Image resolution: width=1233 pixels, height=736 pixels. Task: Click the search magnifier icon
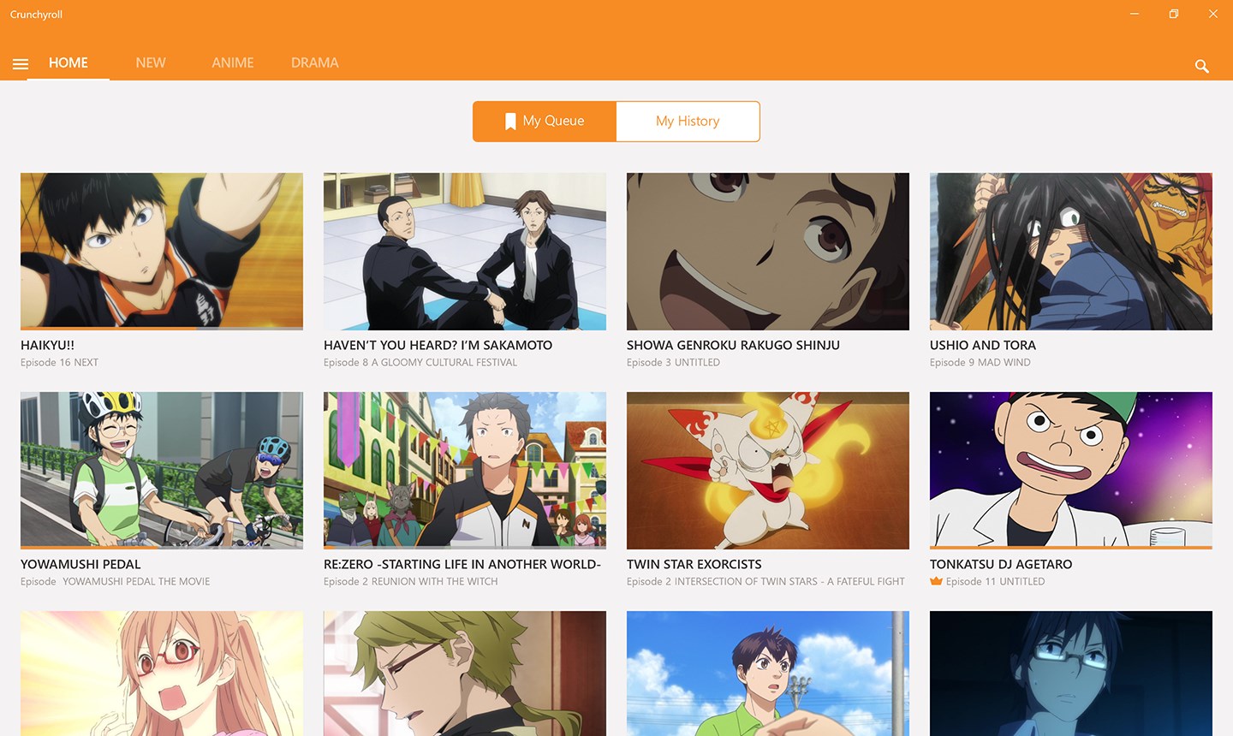1201,66
